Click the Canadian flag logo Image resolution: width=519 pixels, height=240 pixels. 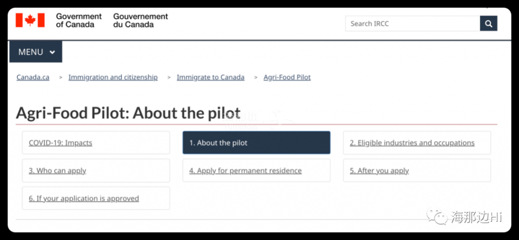[x=30, y=20]
